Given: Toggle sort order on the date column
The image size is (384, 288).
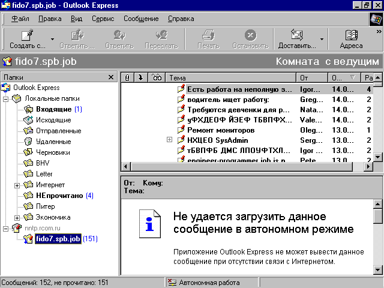Looking at the screenshot, I should click(x=344, y=77).
